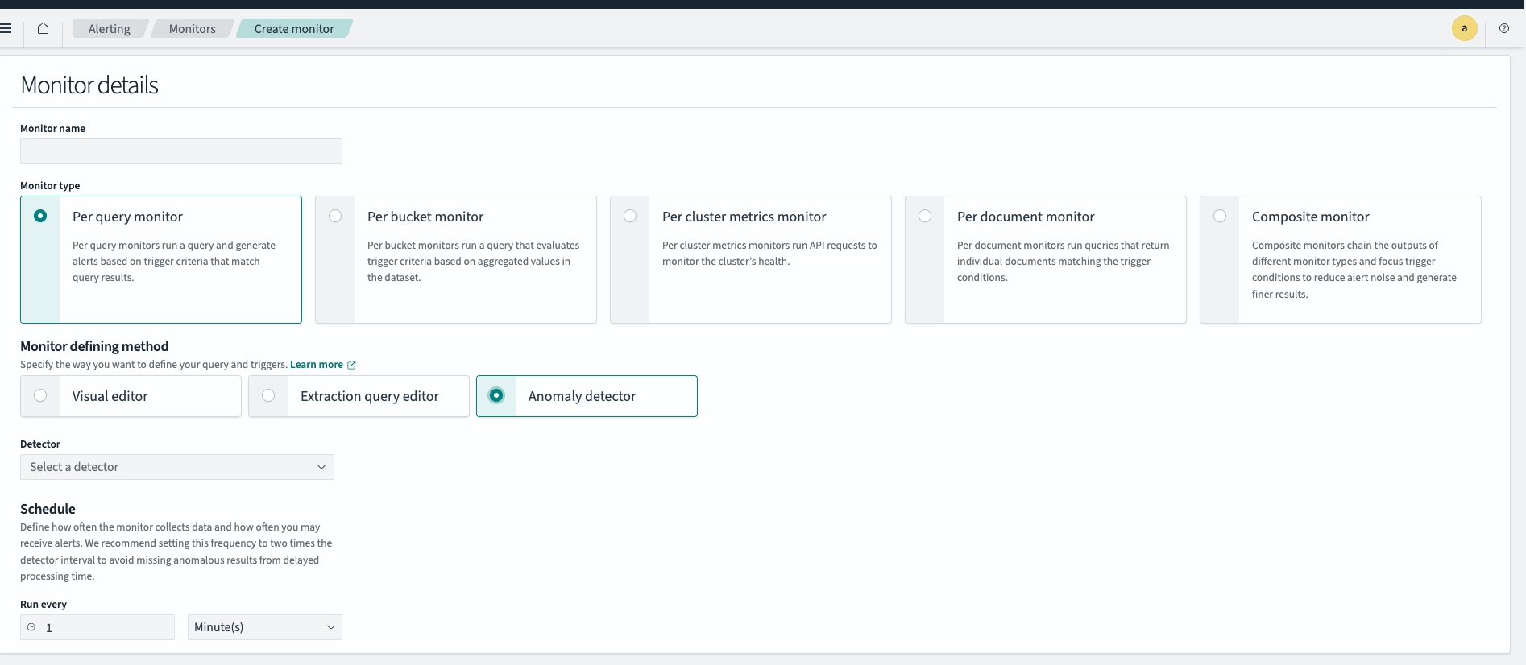Click the external link icon beside Learn more

(x=351, y=365)
